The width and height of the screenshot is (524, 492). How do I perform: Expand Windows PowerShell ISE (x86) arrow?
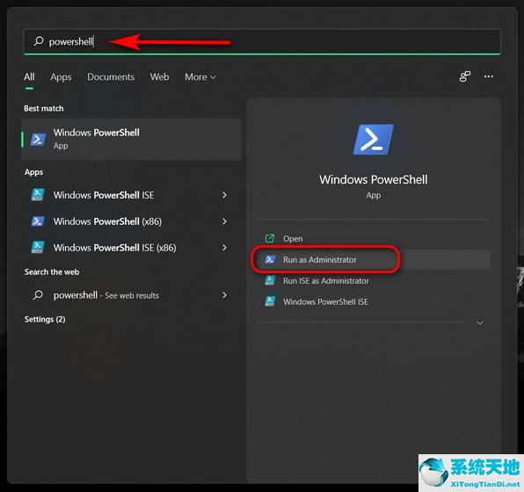(x=224, y=248)
